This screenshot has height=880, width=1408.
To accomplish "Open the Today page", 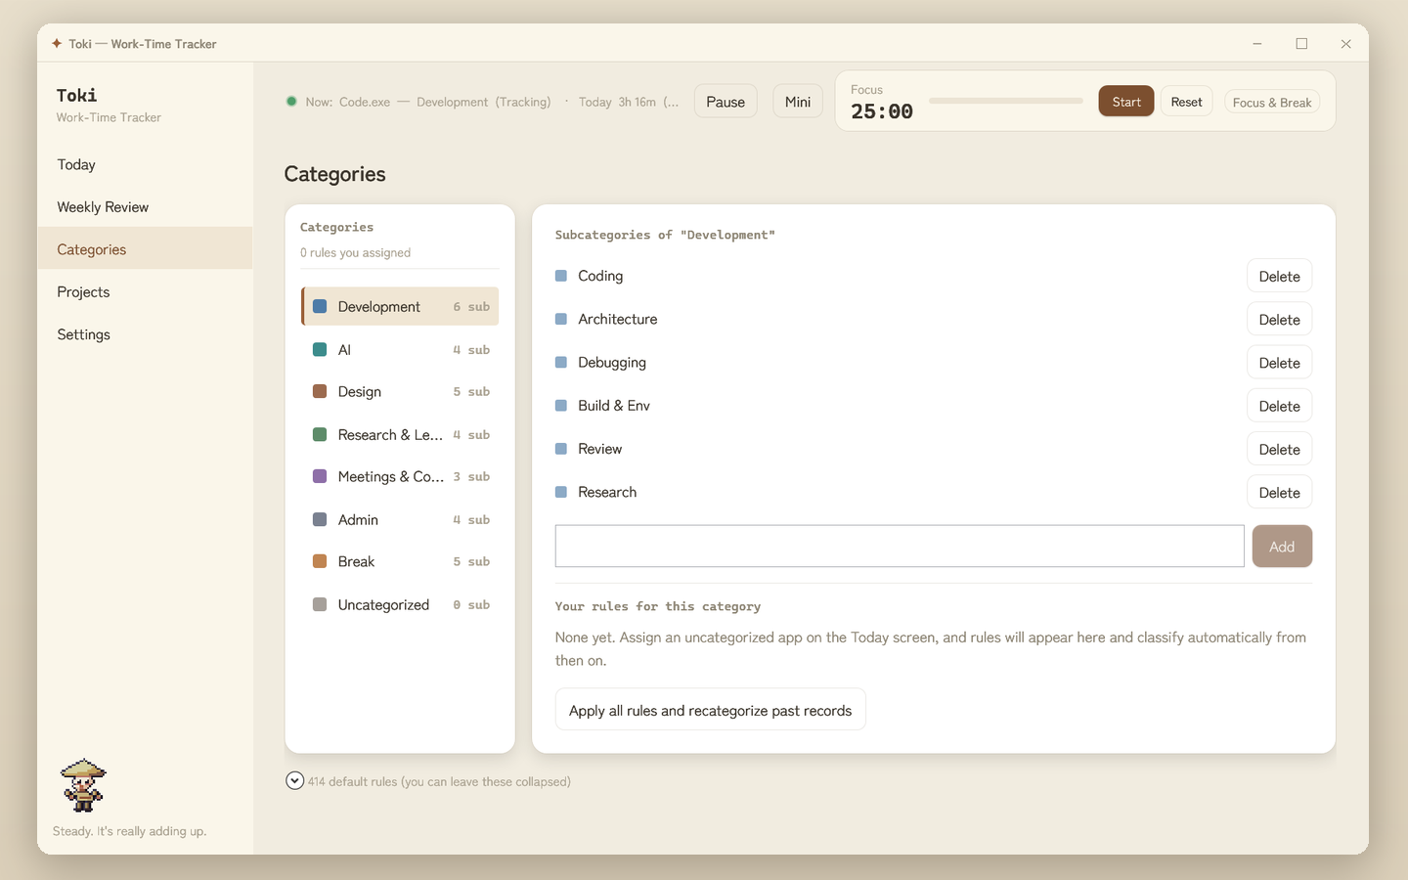I will [145, 164].
